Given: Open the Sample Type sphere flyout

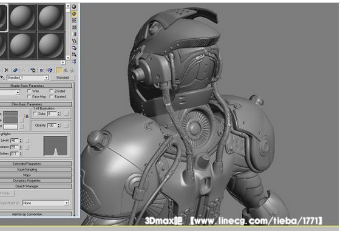Looking at the screenshot, I should click(74, 7).
